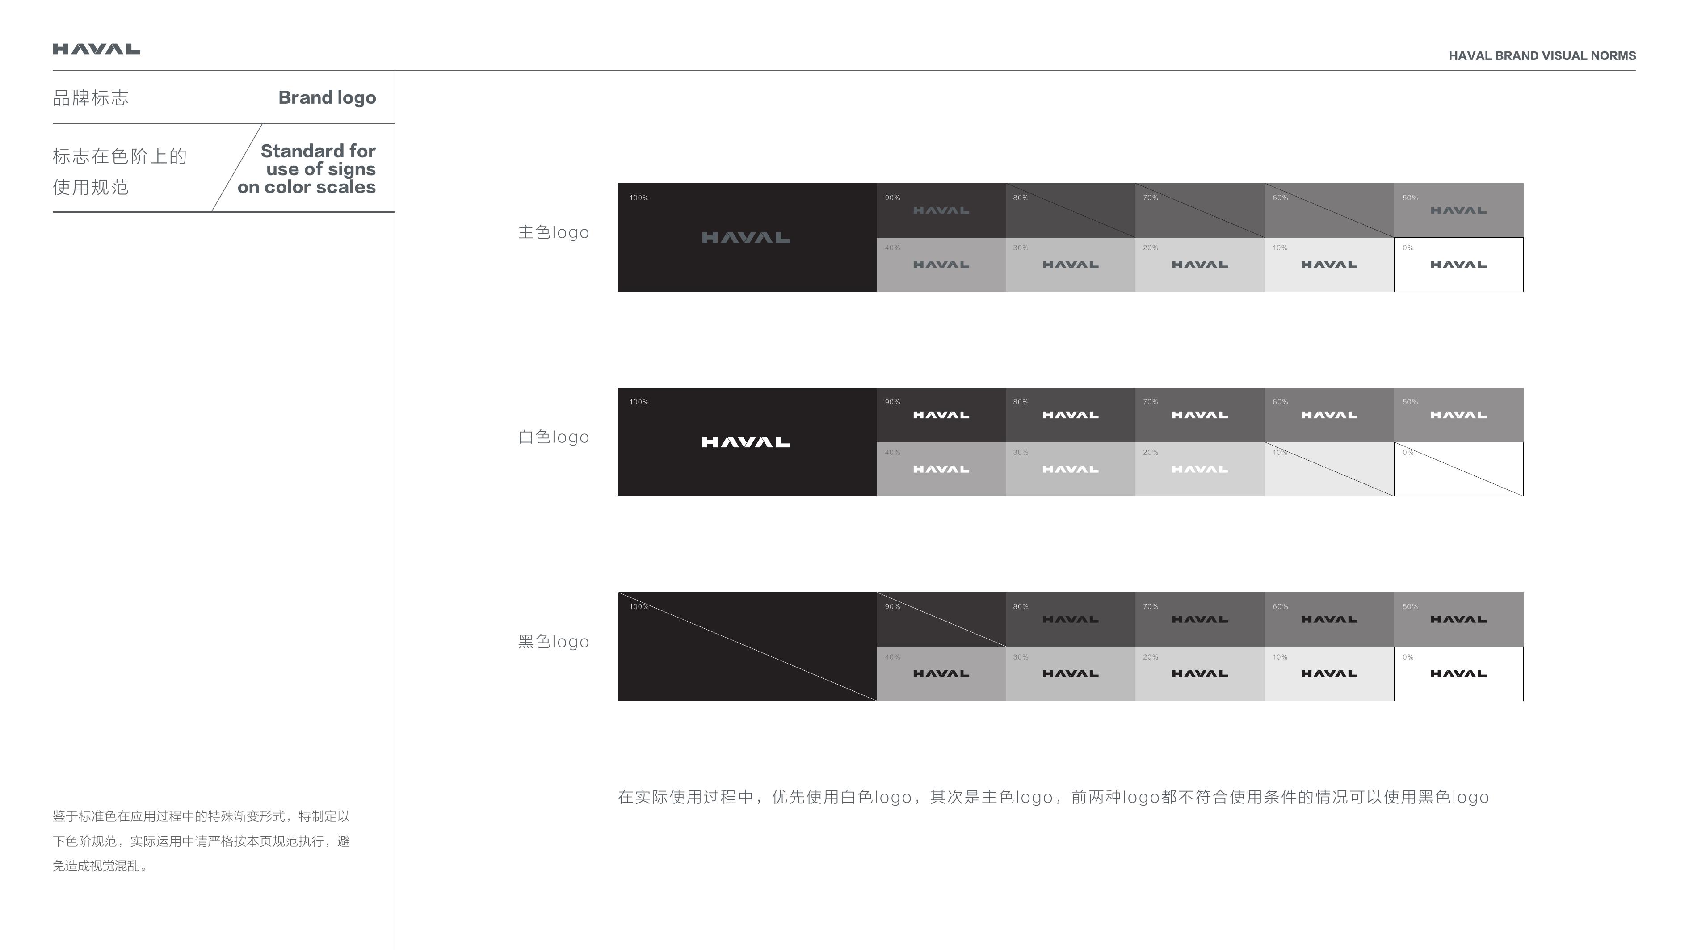
Task: Click the white HAVAL logo on the 80% swatch, 白色logo row
Action: coord(1071,415)
